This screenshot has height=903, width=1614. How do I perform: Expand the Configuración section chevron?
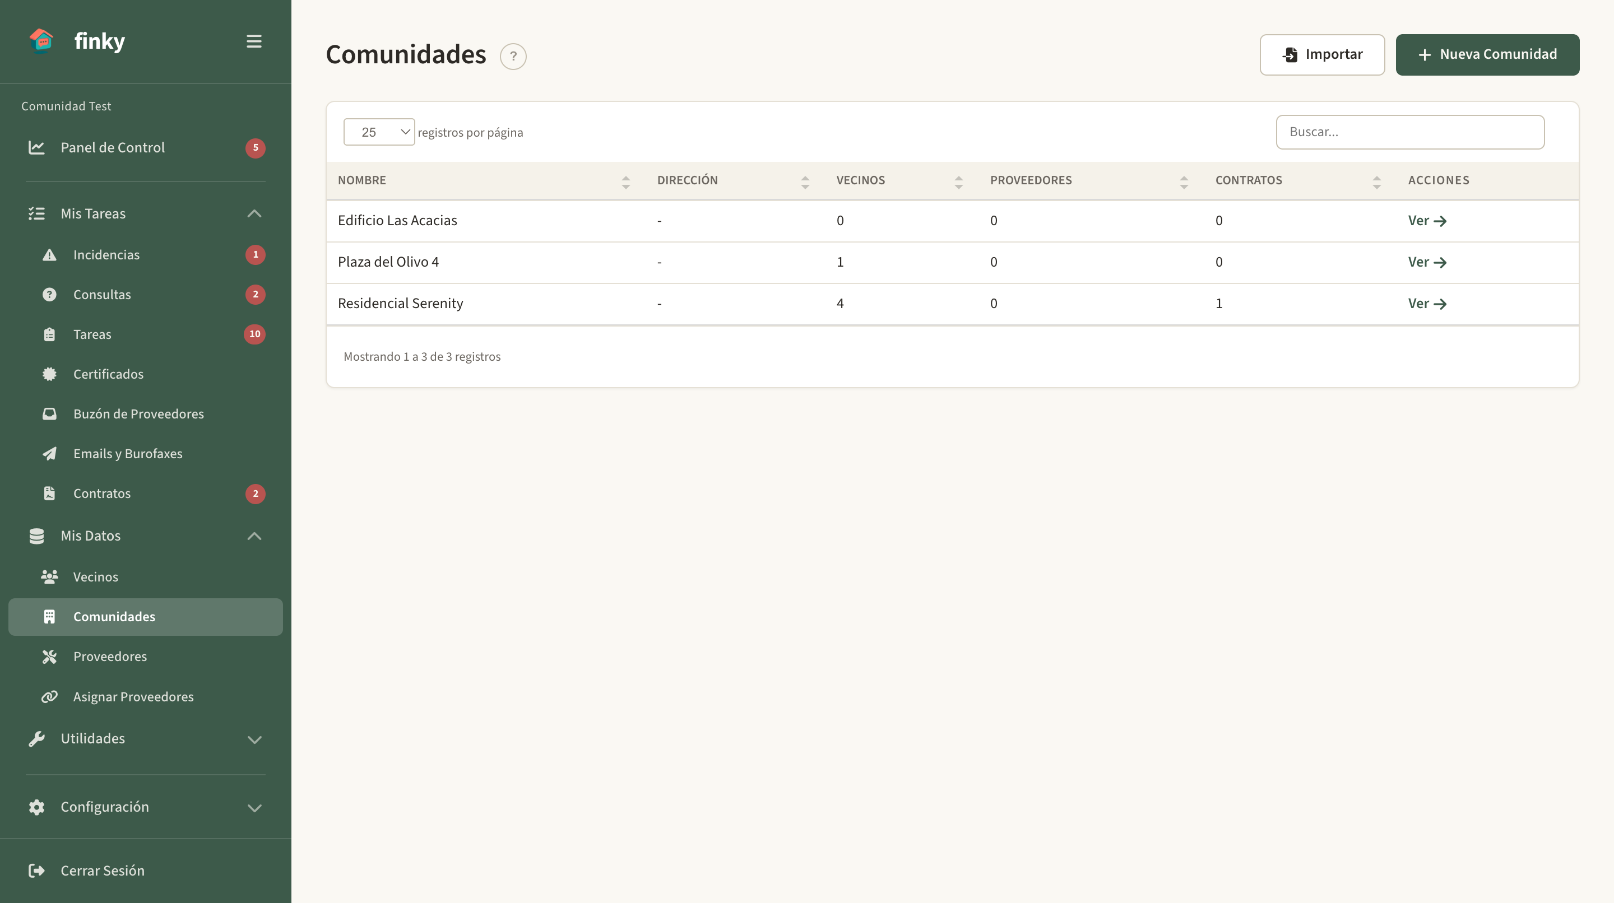click(254, 808)
